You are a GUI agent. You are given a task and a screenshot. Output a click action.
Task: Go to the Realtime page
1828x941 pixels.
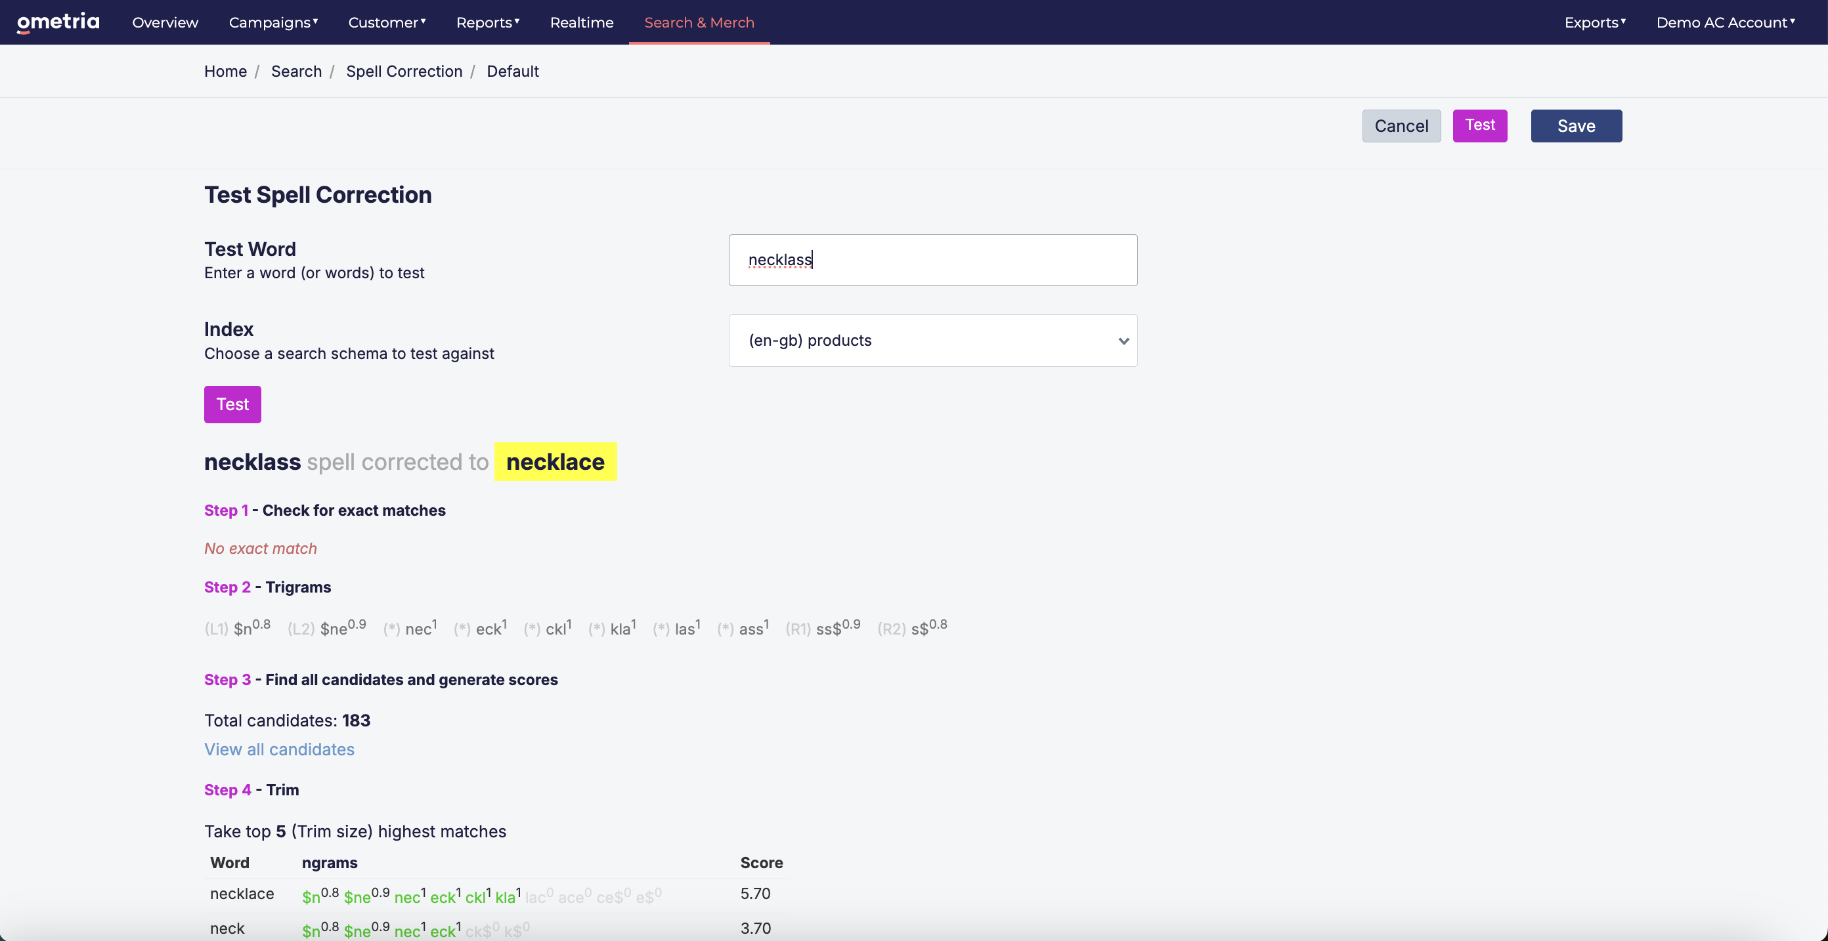pos(582,22)
